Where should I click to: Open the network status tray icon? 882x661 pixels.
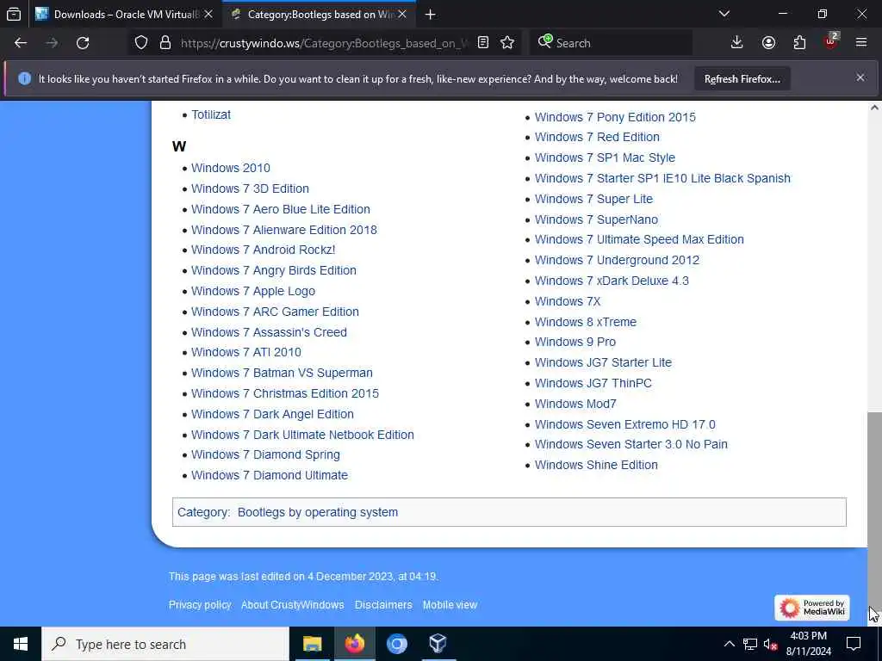(x=750, y=644)
